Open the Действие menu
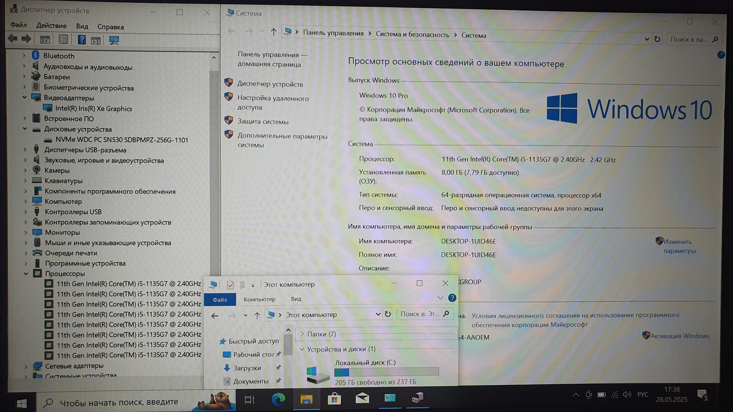Viewport: 733px width, 412px height. point(51,26)
